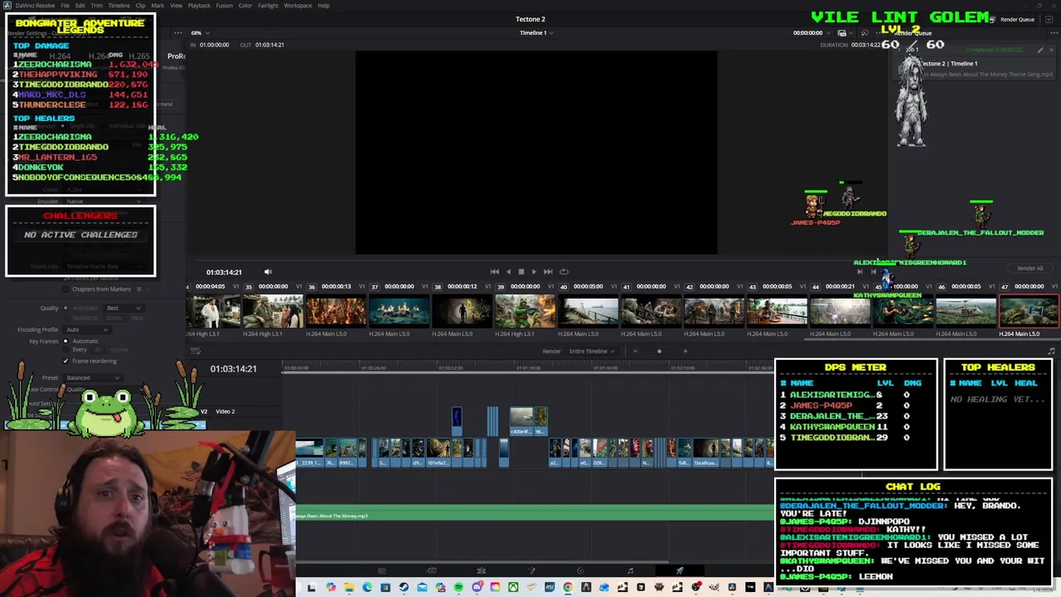The width and height of the screenshot is (1061, 597).
Task: Open viewer zoom 68% dropdown
Action: 200,33
